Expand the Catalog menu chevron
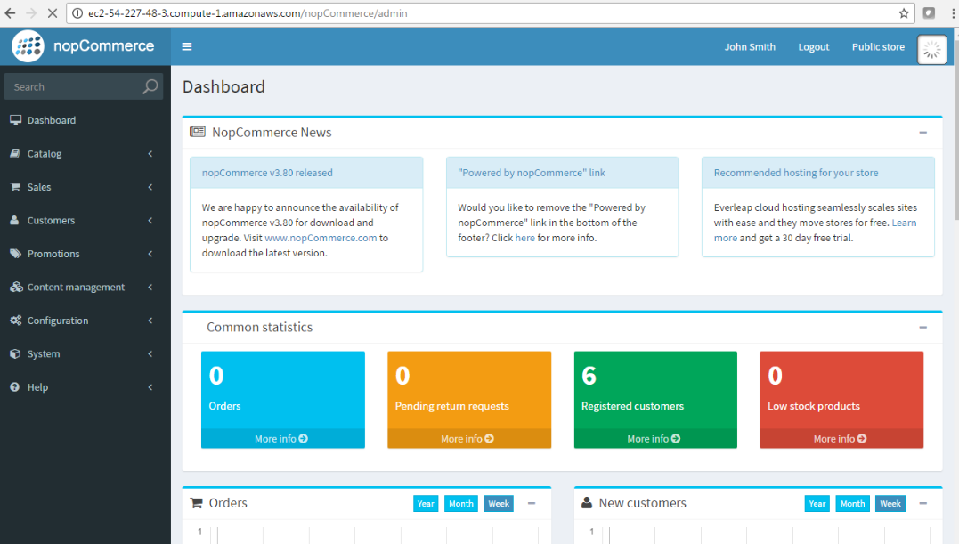 point(150,153)
